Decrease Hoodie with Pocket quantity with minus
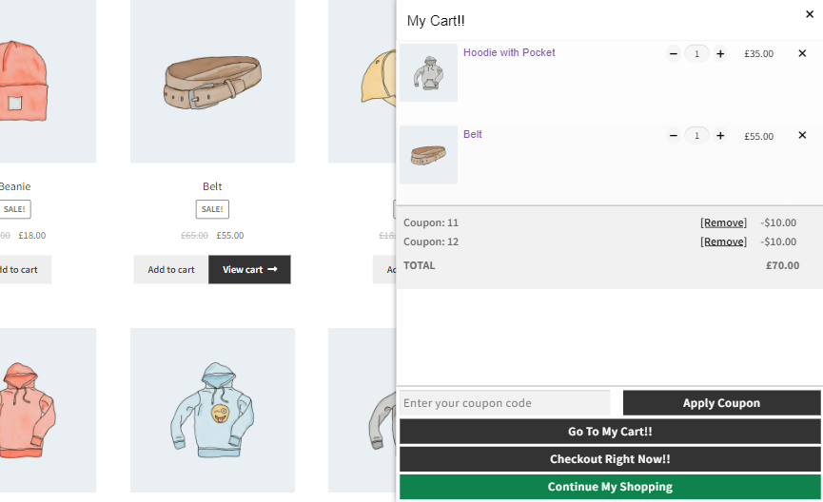The image size is (823, 502). click(674, 53)
